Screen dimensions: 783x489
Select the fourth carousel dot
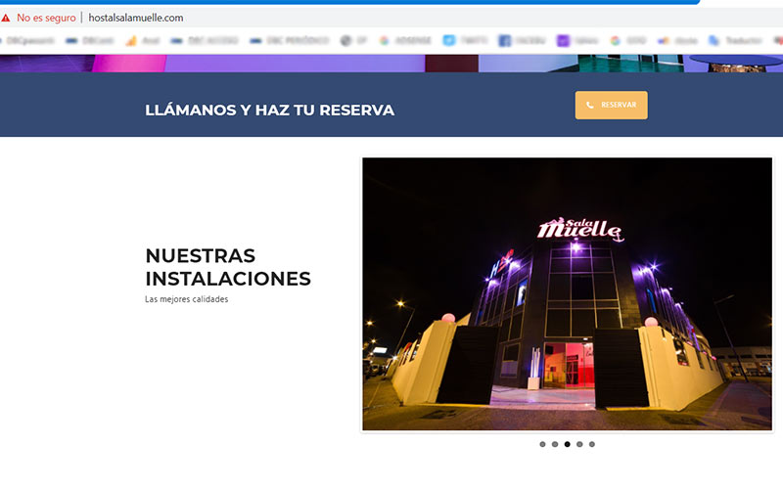point(579,444)
